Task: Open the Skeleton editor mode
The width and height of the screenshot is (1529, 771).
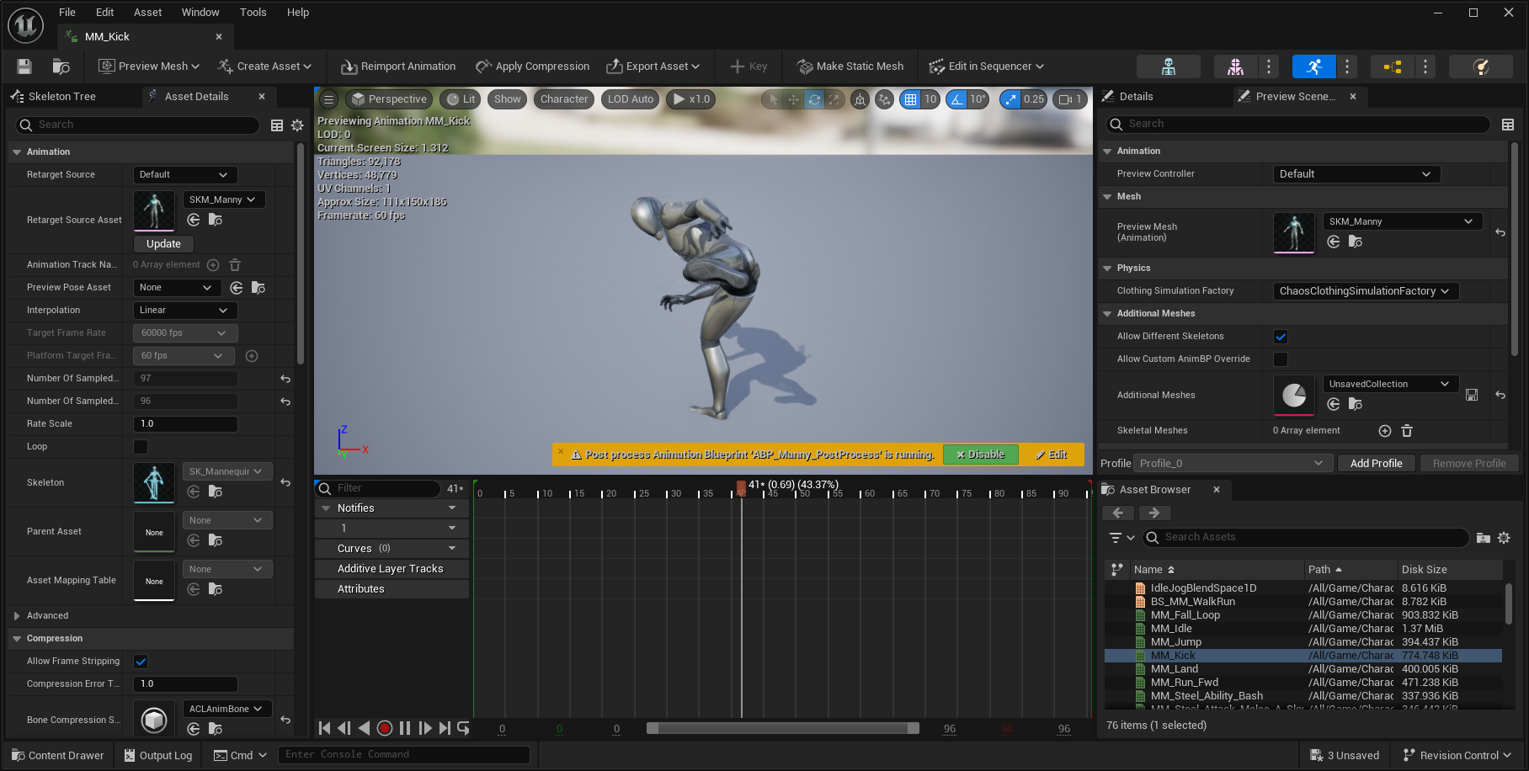Action: (x=1169, y=66)
